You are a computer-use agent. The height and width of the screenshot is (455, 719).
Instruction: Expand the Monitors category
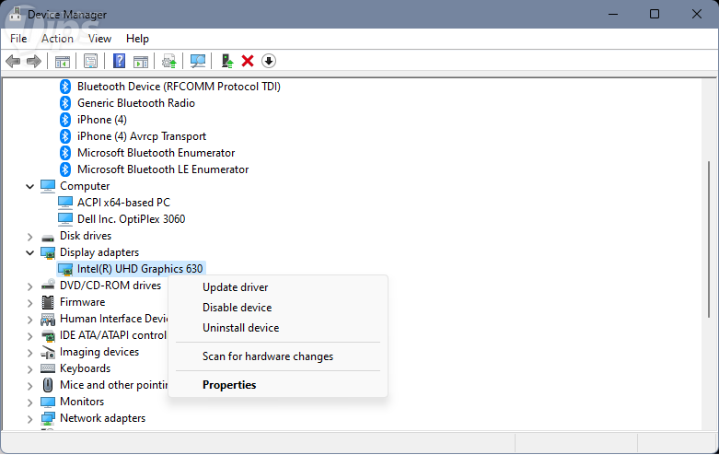point(29,402)
